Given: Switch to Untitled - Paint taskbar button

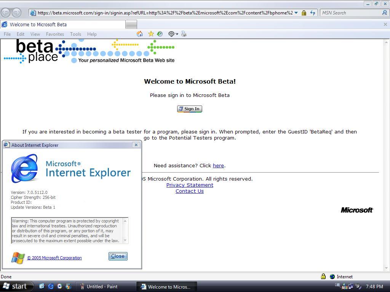Looking at the screenshot, I should point(105,287).
